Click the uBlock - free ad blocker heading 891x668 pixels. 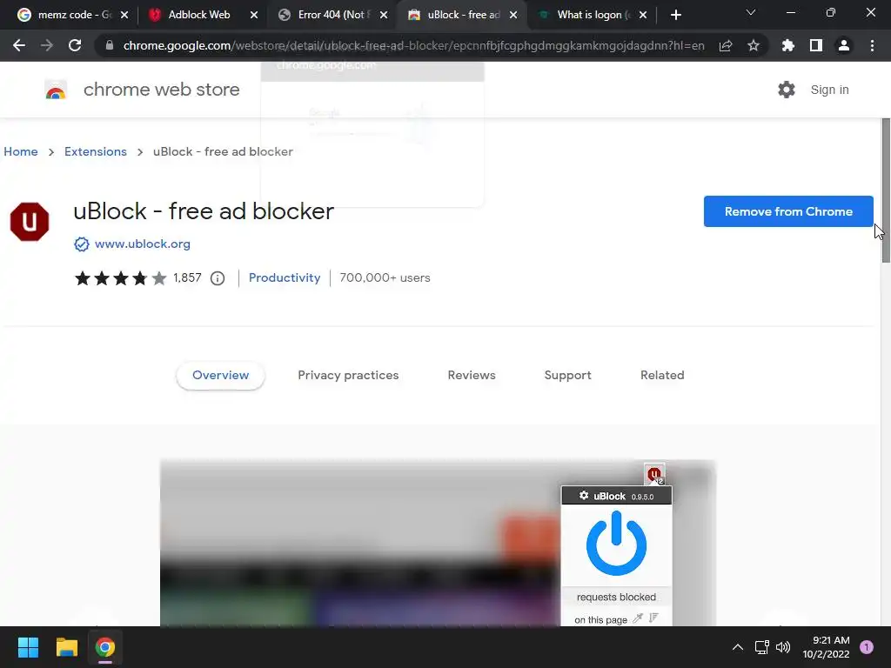point(204,211)
